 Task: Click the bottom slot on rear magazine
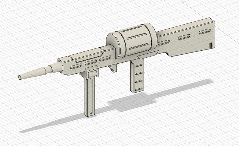tap(139, 89)
